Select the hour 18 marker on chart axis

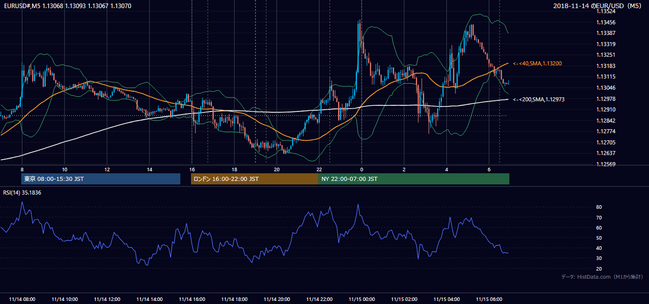[x=234, y=169]
